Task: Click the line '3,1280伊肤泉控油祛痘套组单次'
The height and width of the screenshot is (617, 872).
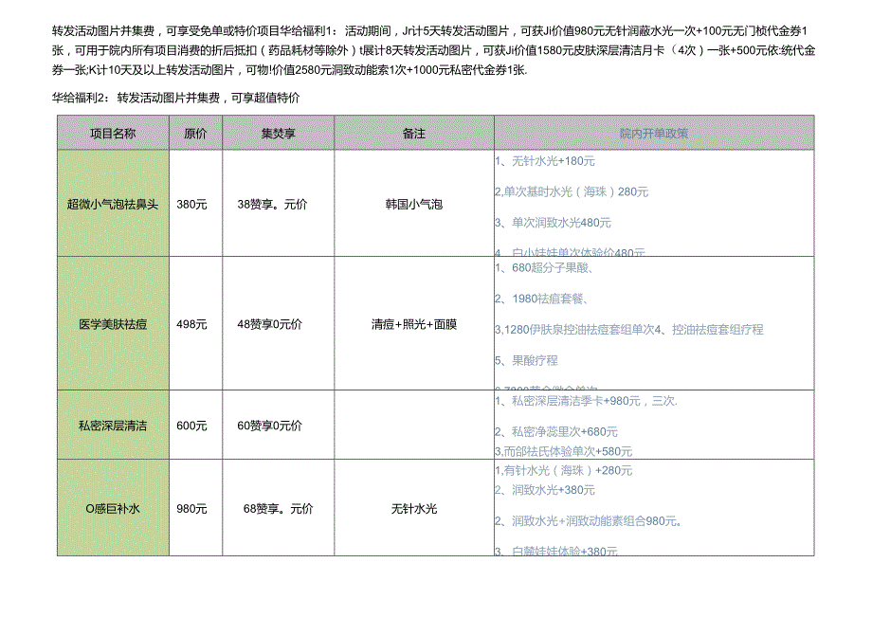Action: coord(574,330)
